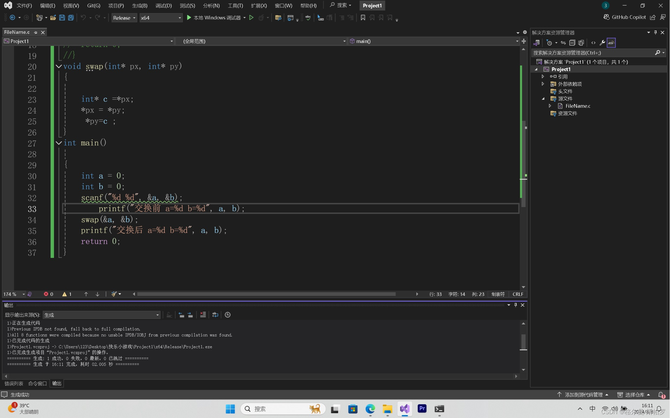
Task: Expand the 引用 tree node
Action: click(543, 76)
